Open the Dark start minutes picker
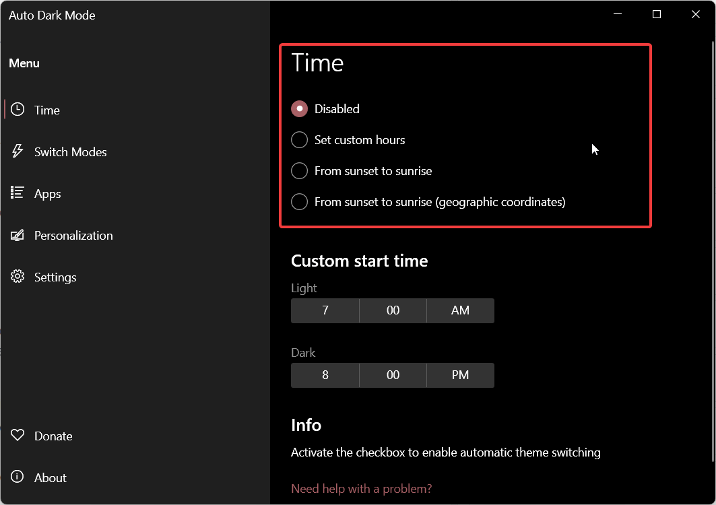This screenshot has height=505, width=716. tap(393, 375)
